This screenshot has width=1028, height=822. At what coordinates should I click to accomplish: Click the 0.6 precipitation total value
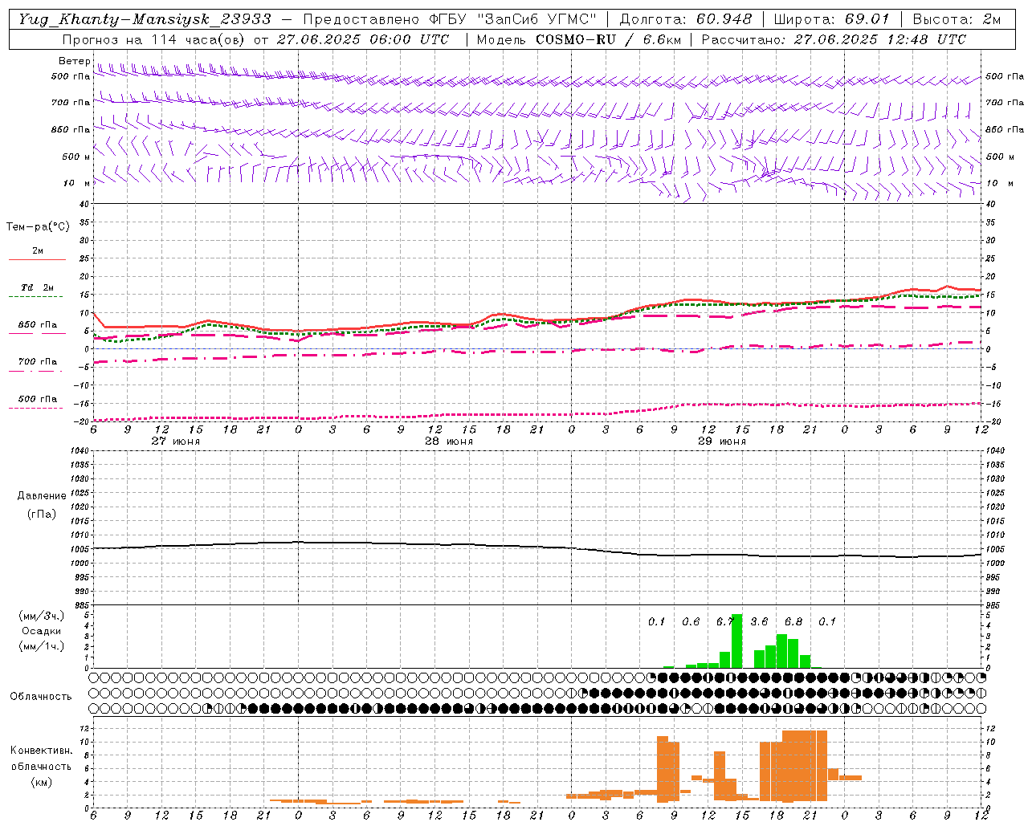pyautogui.click(x=691, y=621)
